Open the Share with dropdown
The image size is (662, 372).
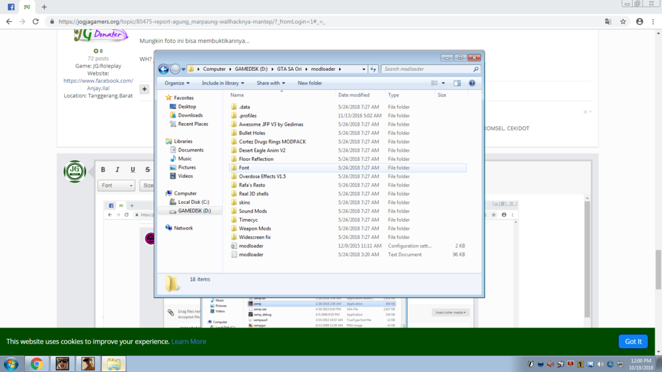pos(271,83)
